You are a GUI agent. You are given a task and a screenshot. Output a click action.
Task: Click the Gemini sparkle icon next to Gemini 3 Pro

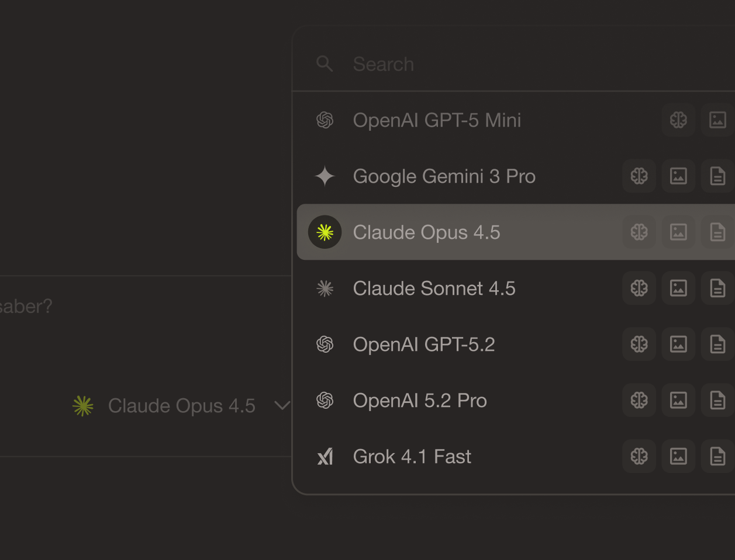325,176
